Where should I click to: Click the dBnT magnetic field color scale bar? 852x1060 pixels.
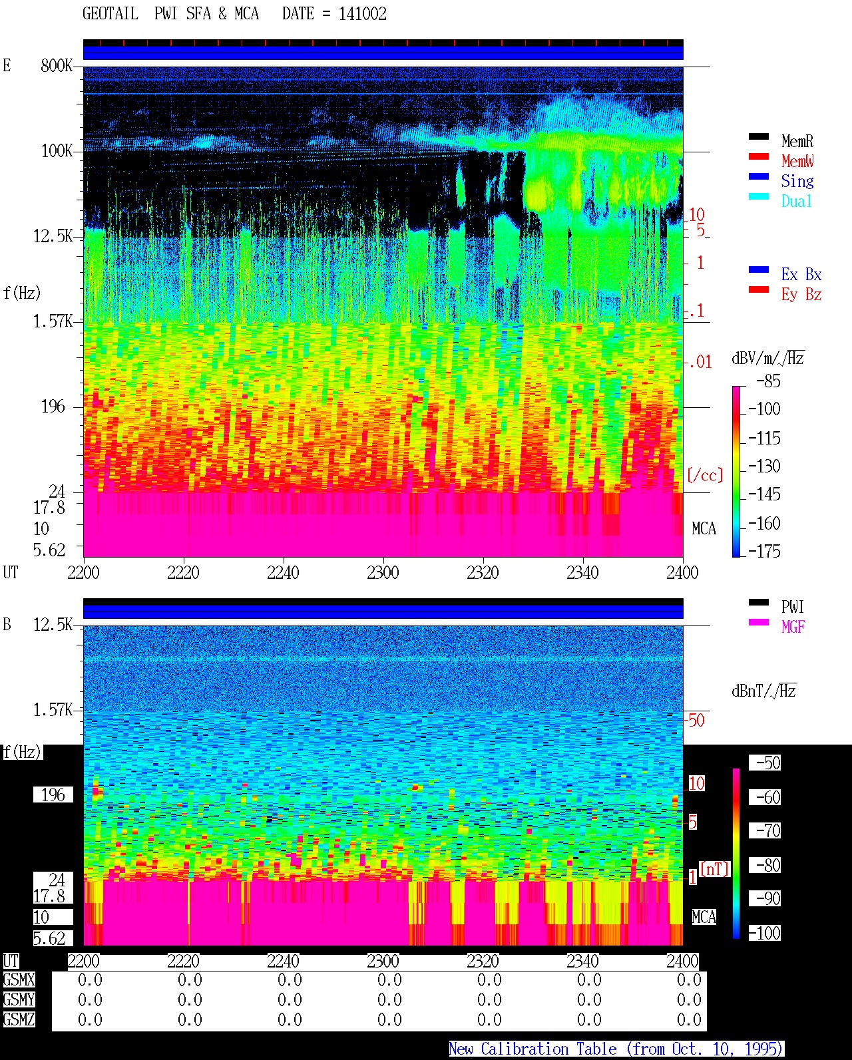(736, 854)
